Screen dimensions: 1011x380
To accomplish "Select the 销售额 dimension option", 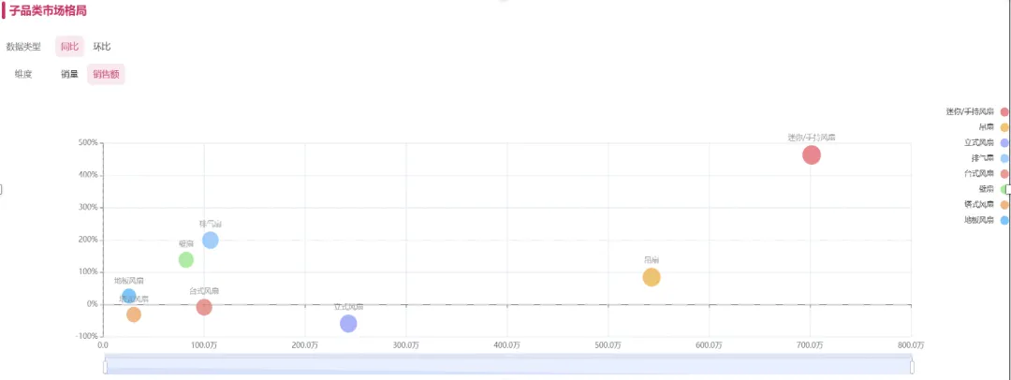I will click(106, 74).
